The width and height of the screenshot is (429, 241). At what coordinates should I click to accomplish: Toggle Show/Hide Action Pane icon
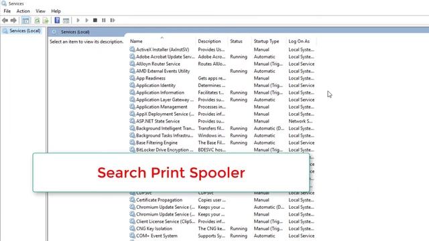[66, 20]
